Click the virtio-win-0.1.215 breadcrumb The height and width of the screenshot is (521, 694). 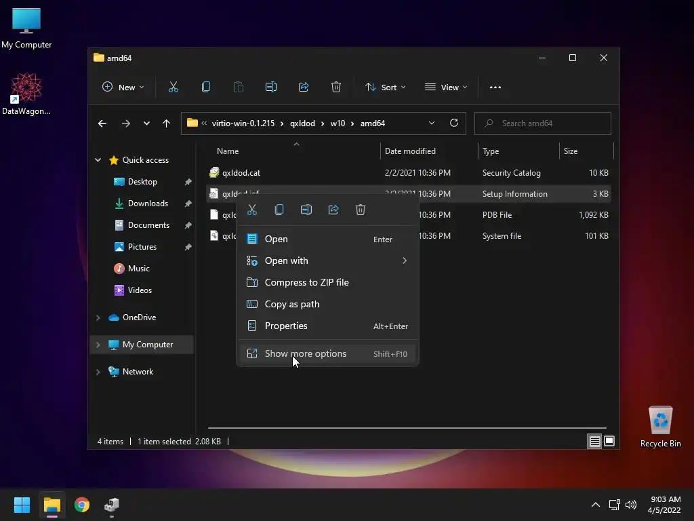(x=243, y=123)
